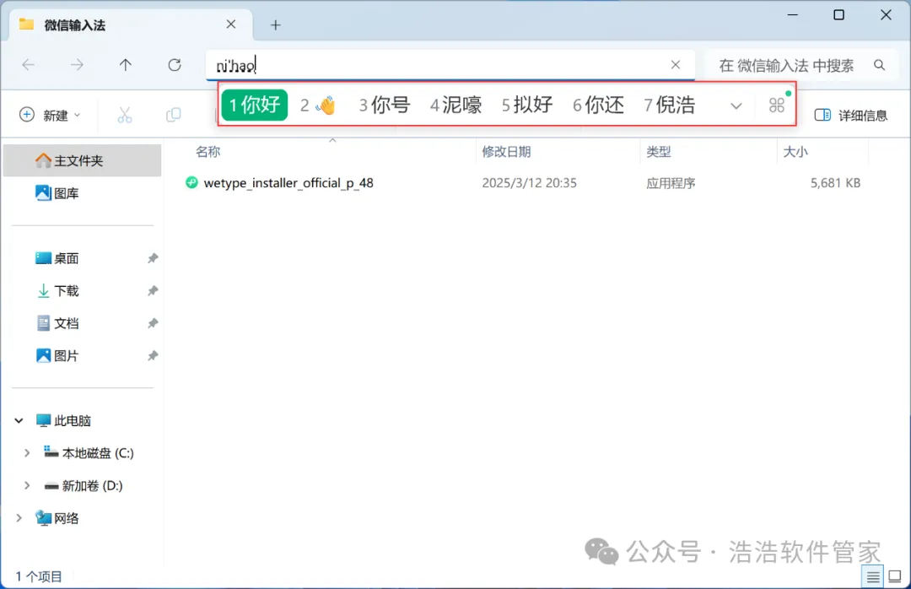Navigate up one folder level
911x589 pixels.
click(126, 64)
